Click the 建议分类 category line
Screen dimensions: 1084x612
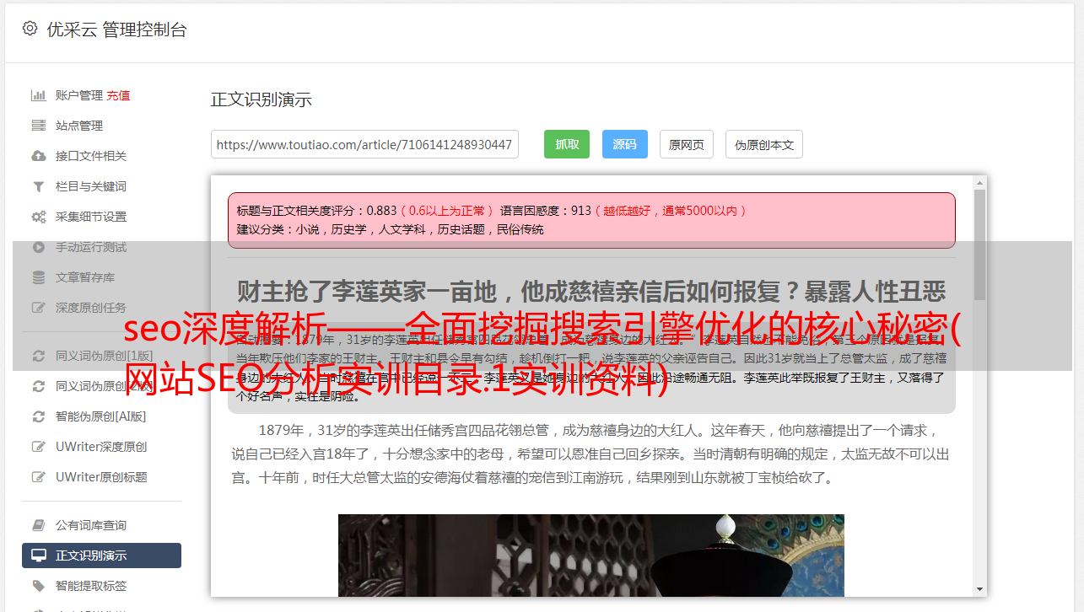tap(390, 229)
